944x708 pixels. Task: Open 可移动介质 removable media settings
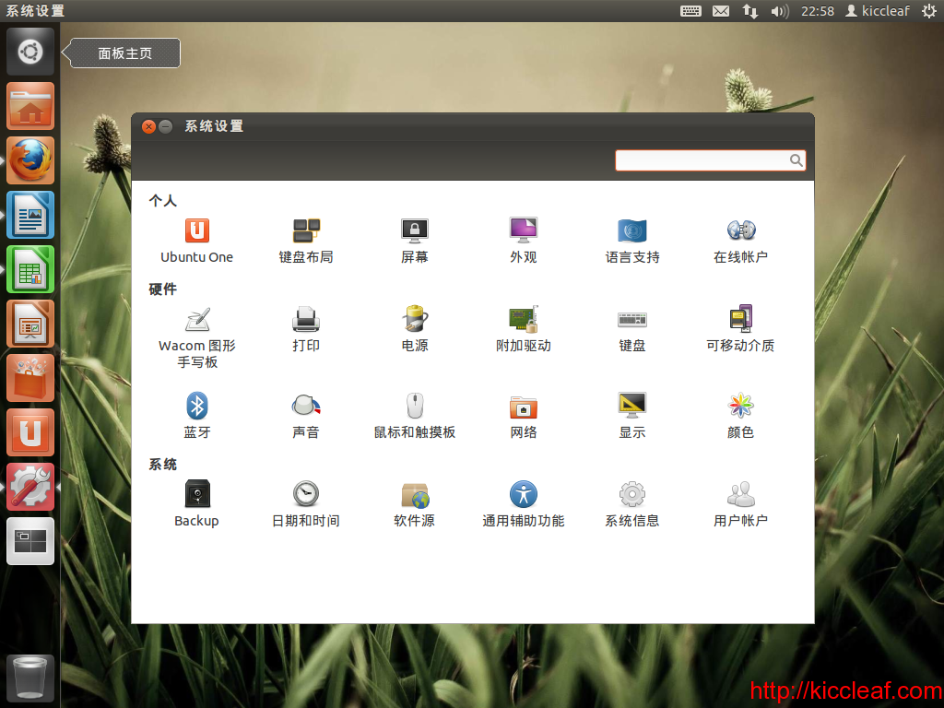pos(740,329)
